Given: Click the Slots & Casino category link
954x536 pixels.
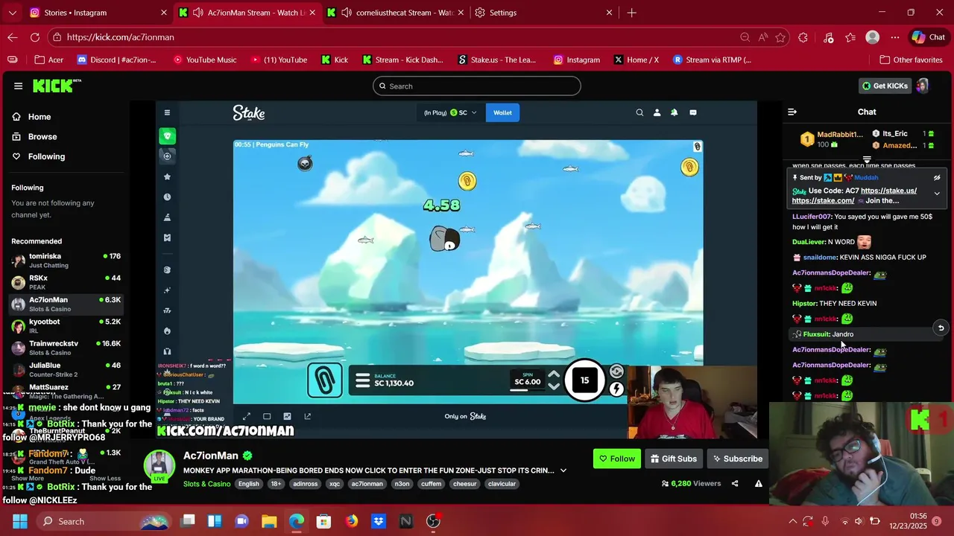Looking at the screenshot, I should [206, 484].
